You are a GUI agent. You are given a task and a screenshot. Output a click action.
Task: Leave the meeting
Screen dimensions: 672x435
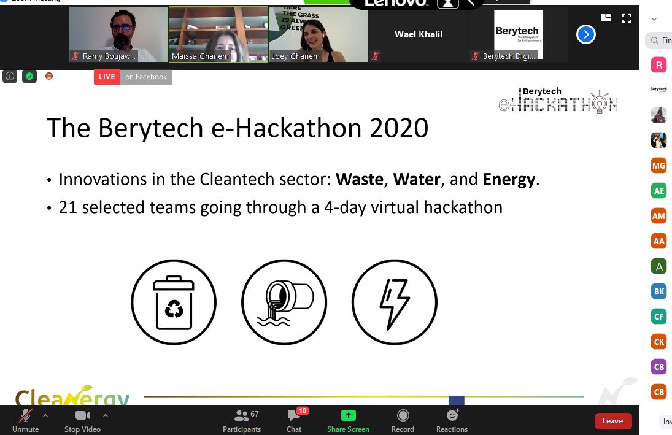pyautogui.click(x=613, y=421)
